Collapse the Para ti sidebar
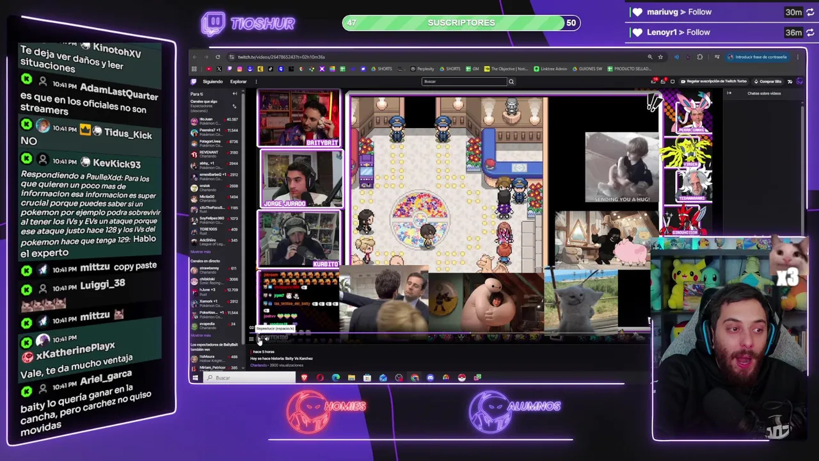The image size is (819, 461). coord(235,93)
